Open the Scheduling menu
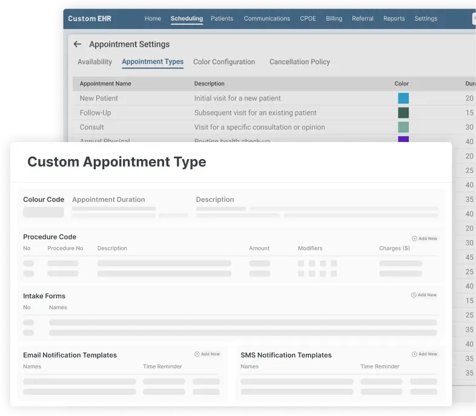 coord(187,19)
